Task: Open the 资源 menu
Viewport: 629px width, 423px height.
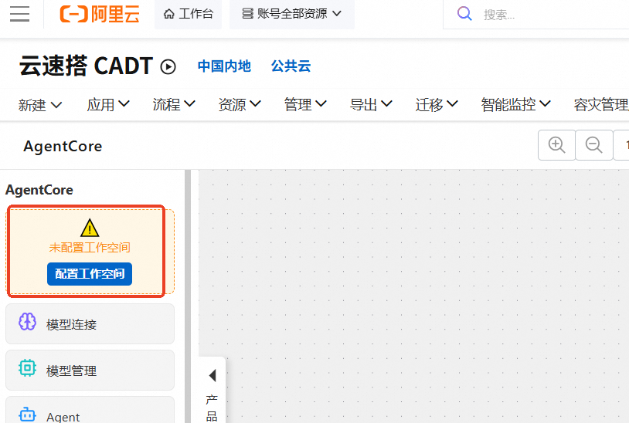Action: tap(240, 105)
